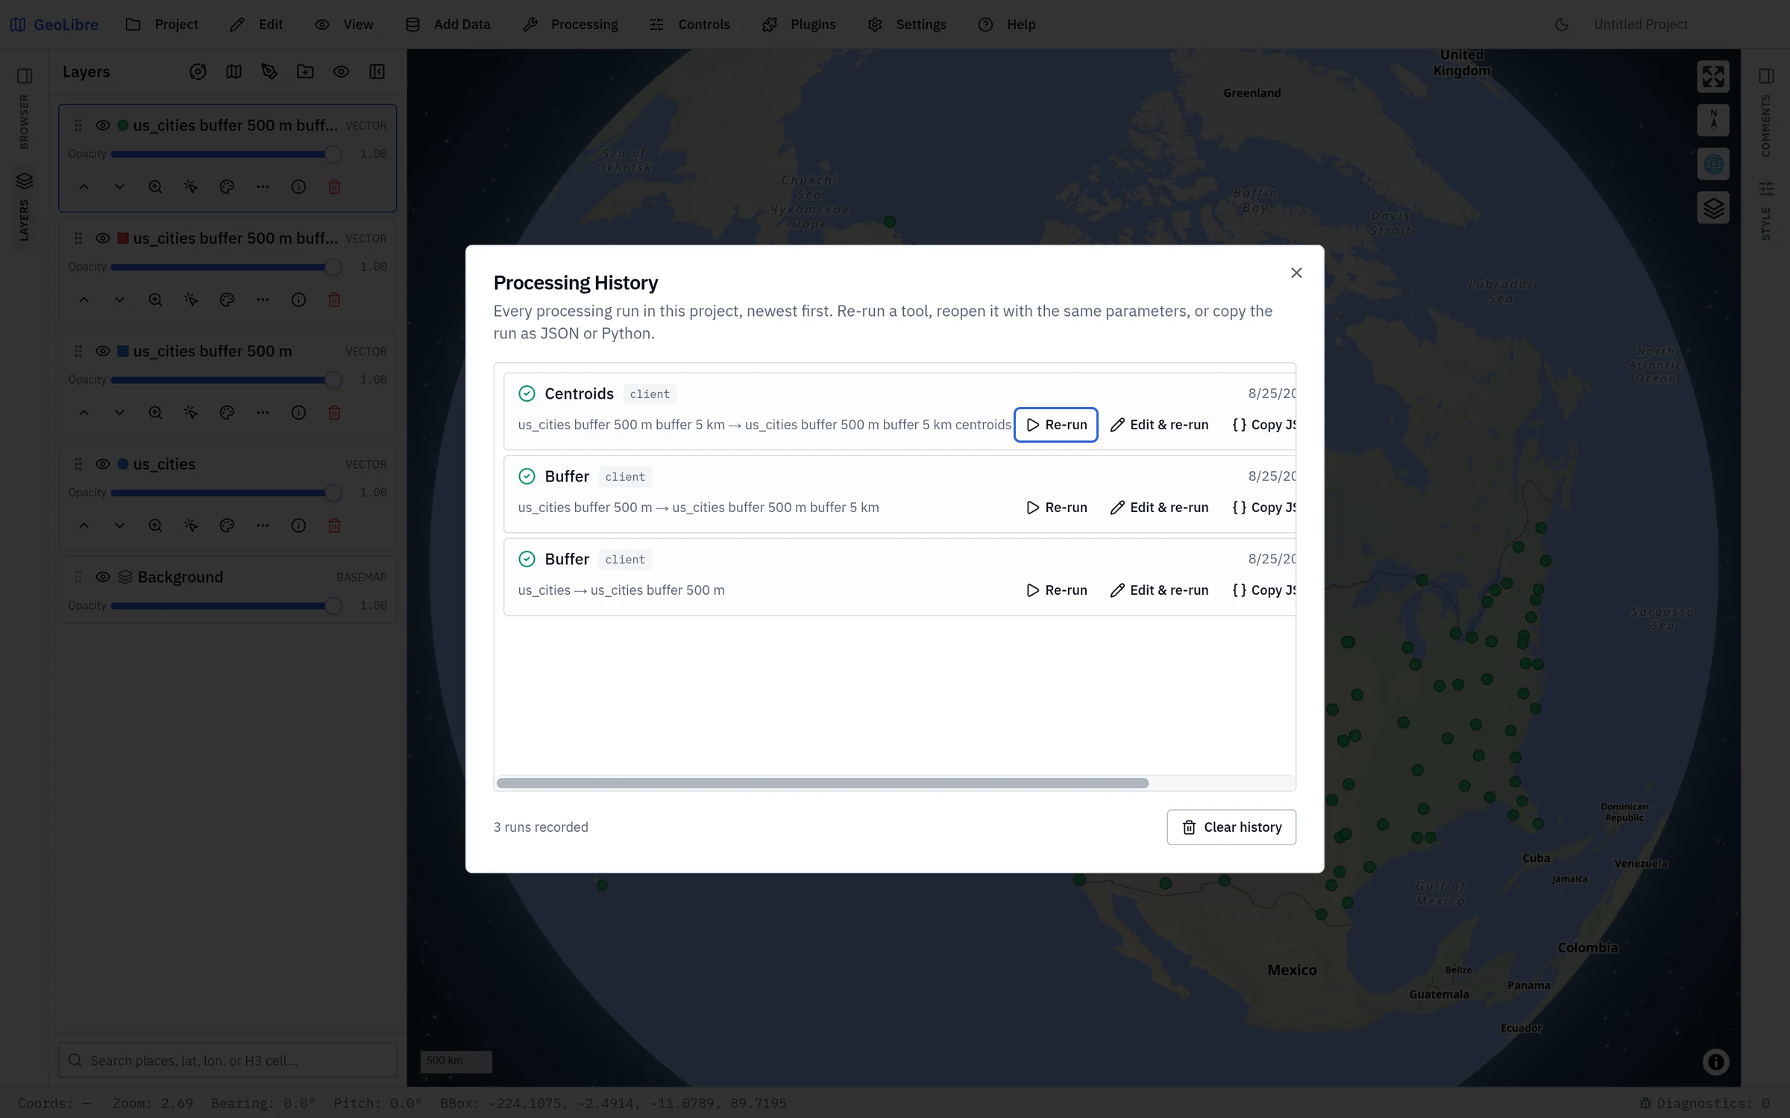
Task: Click the orbit icon in the Layers header
Action: (x=198, y=72)
